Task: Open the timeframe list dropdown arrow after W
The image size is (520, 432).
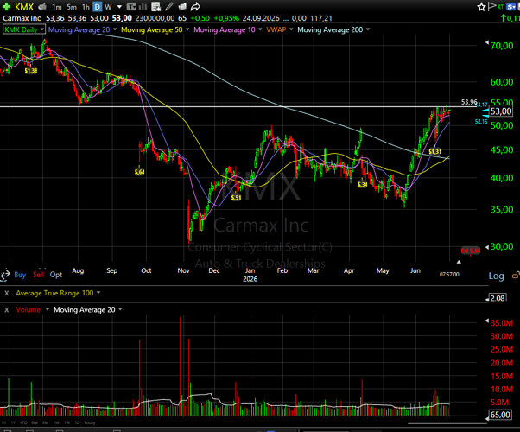Action: pyautogui.click(x=119, y=7)
